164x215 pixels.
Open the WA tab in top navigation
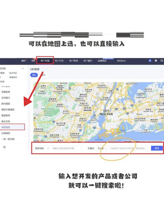pyautogui.click(x=33, y=60)
